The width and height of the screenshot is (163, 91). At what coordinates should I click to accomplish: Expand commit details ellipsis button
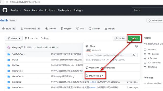[x=57, y=48]
